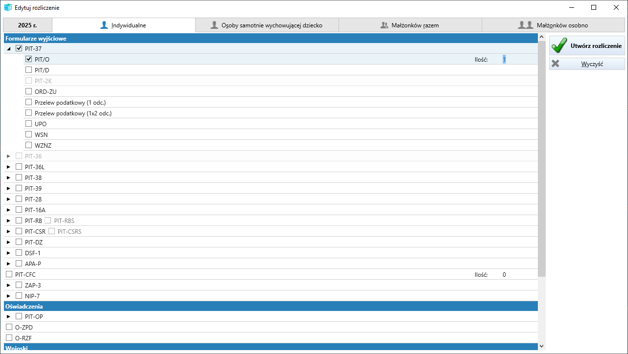628x354 pixels.
Task: Click the couple icon on Małżonków razem tab
Action: pyautogui.click(x=385, y=25)
